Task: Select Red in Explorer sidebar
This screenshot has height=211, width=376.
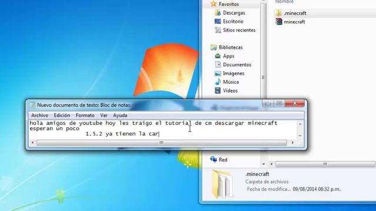Action: [223, 159]
